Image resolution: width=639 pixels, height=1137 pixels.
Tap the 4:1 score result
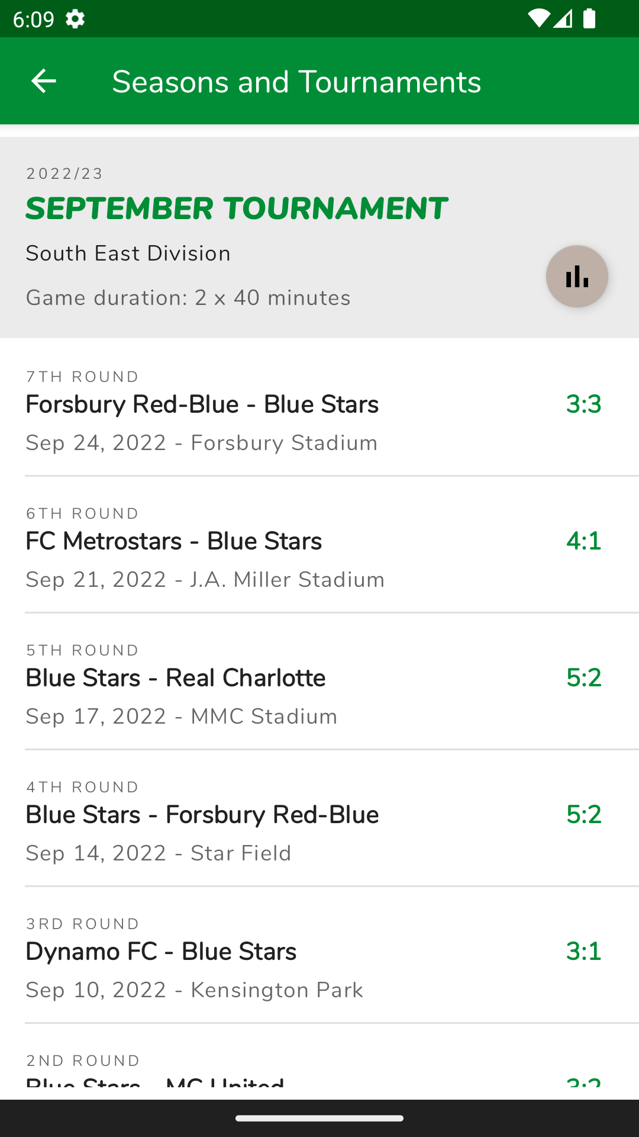pyautogui.click(x=583, y=541)
